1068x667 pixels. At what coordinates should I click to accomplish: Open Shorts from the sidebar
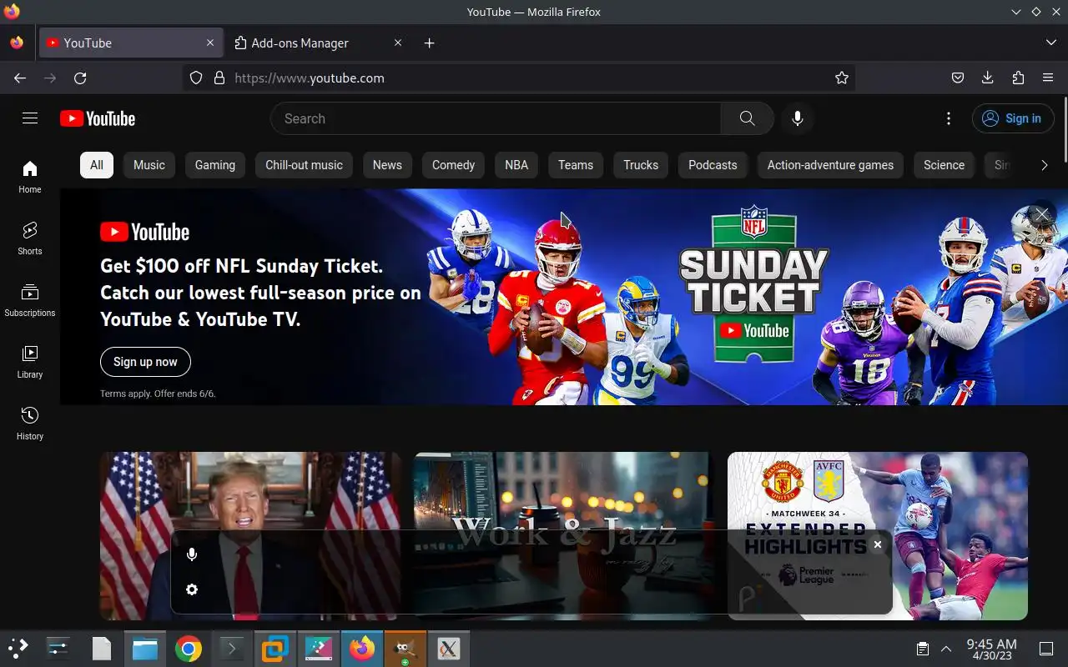tap(30, 238)
